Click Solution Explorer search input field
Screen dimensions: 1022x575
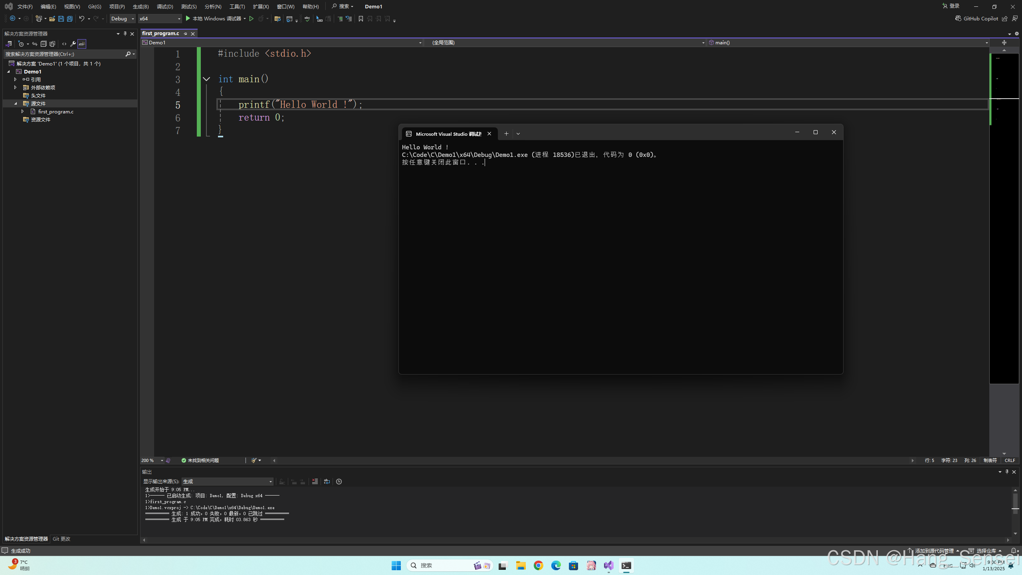click(x=64, y=54)
